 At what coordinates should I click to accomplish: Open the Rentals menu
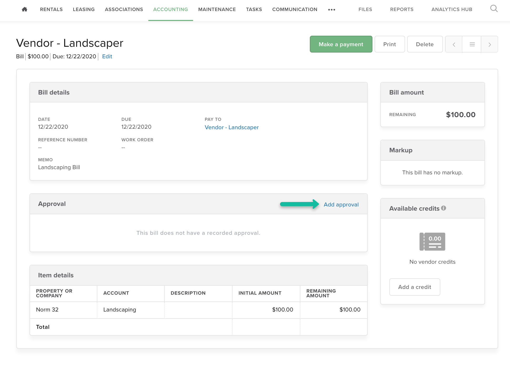[51, 9]
